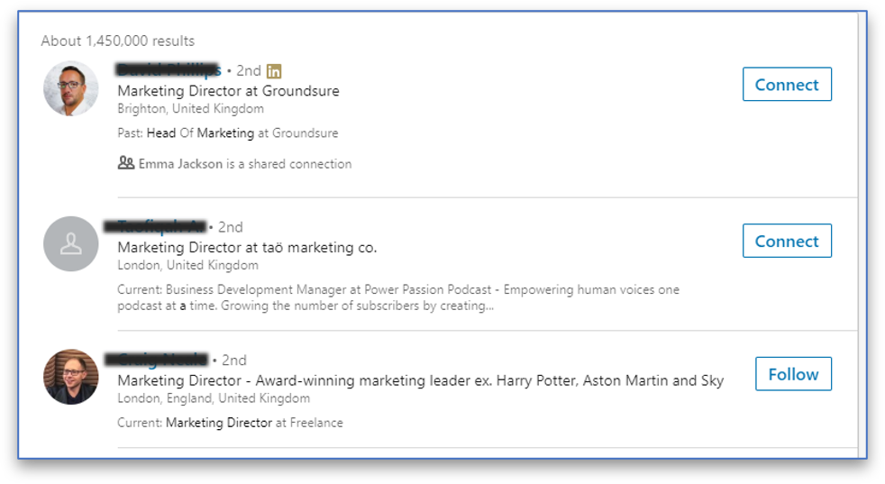Connect with the Groundsure Marketing Director
Screen dimensions: 885x484
tap(787, 85)
